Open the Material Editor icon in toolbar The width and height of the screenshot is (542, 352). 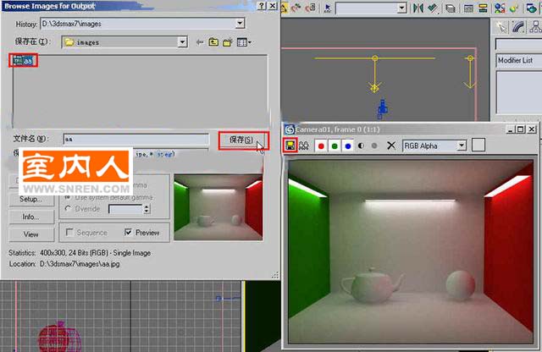[500, 8]
